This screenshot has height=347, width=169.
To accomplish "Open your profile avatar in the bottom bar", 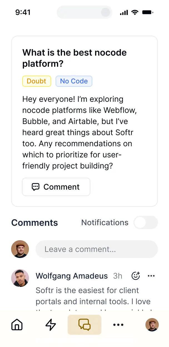I will [x=152, y=325].
